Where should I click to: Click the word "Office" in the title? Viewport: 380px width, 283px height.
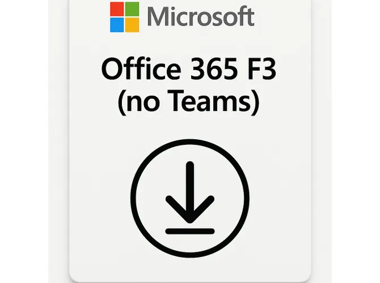[x=141, y=69]
